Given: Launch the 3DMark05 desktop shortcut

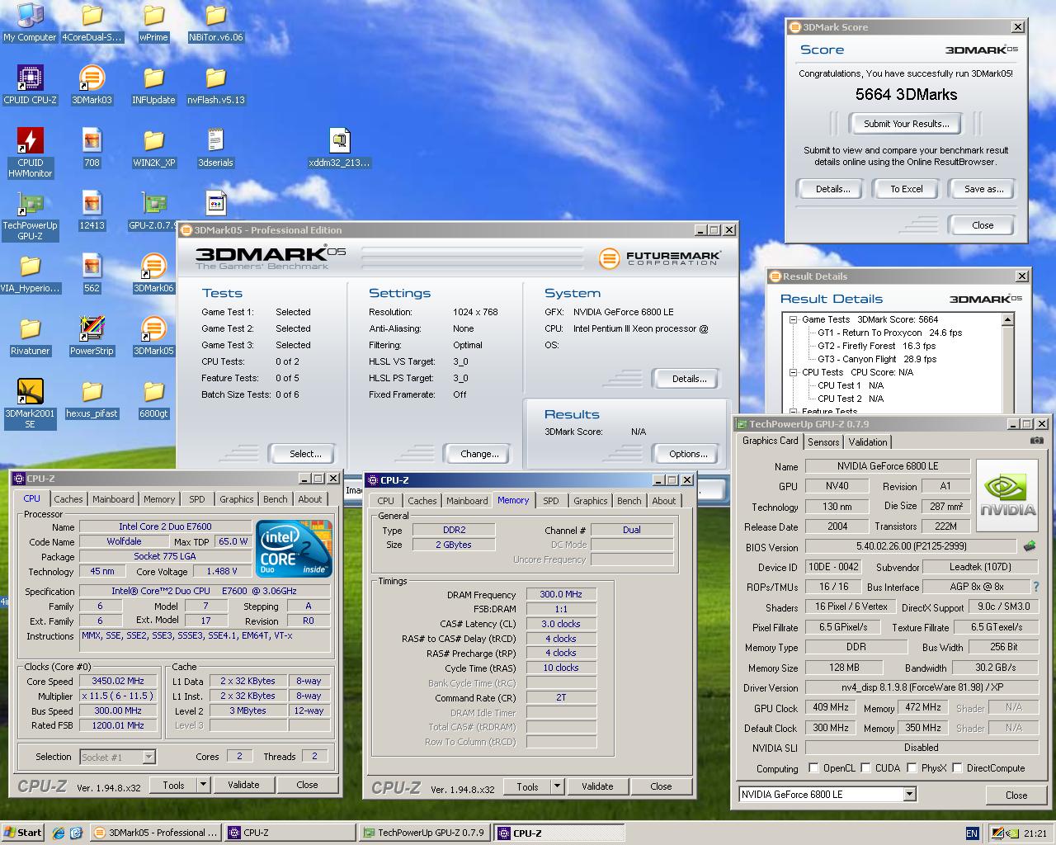Looking at the screenshot, I should (x=153, y=336).
